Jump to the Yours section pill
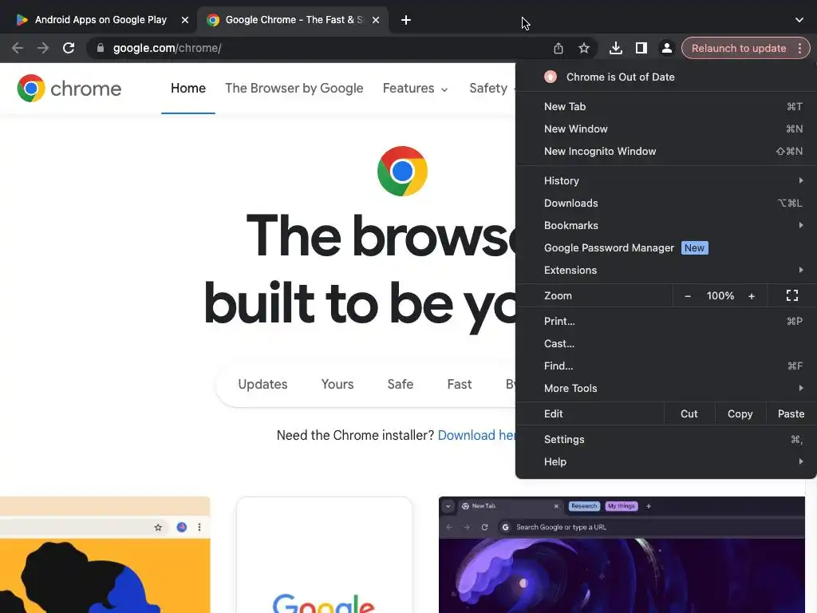The width and height of the screenshot is (817, 613). [x=337, y=384]
